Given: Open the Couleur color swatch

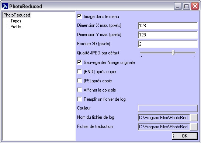Looking at the screenshot, I should (x=168, y=108).
